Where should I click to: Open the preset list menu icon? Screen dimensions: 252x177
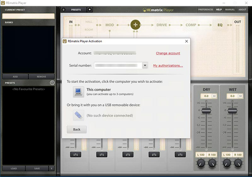click(64, 10)
